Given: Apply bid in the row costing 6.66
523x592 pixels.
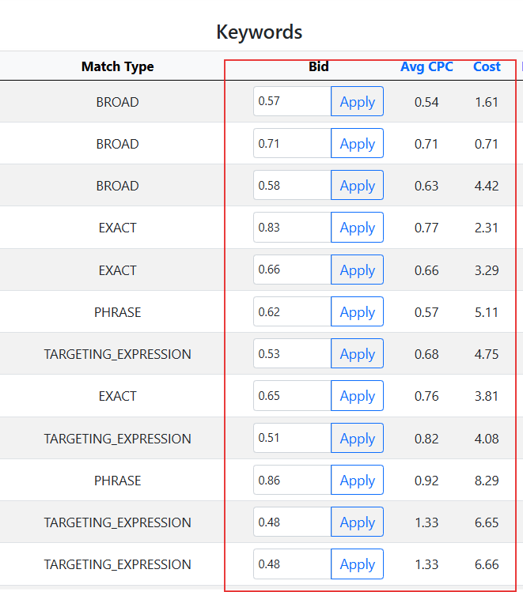Looking at the screenshot, I should point(357,564).
